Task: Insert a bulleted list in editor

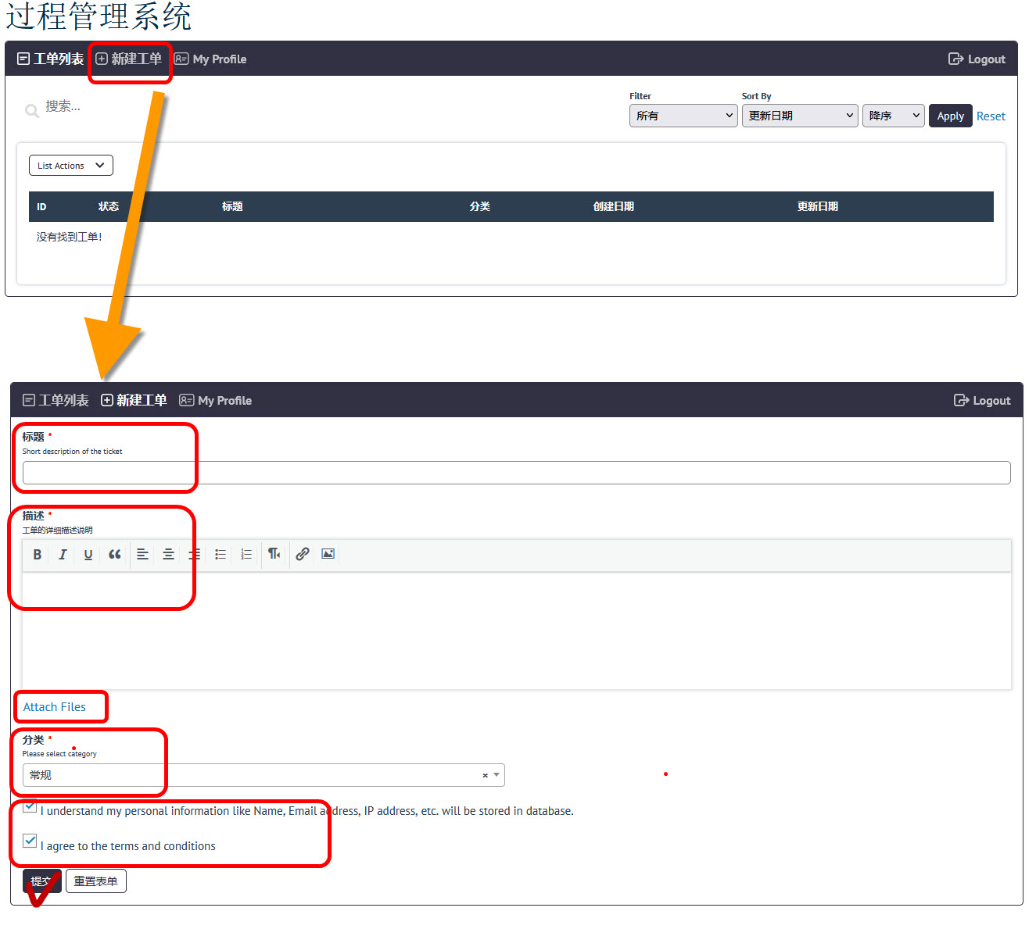Action: click(x=220, y=555)
